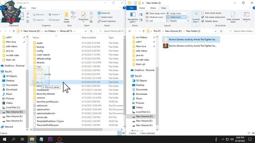Click the New Volume (D:) breadcrumb in the right address bar

173,31
